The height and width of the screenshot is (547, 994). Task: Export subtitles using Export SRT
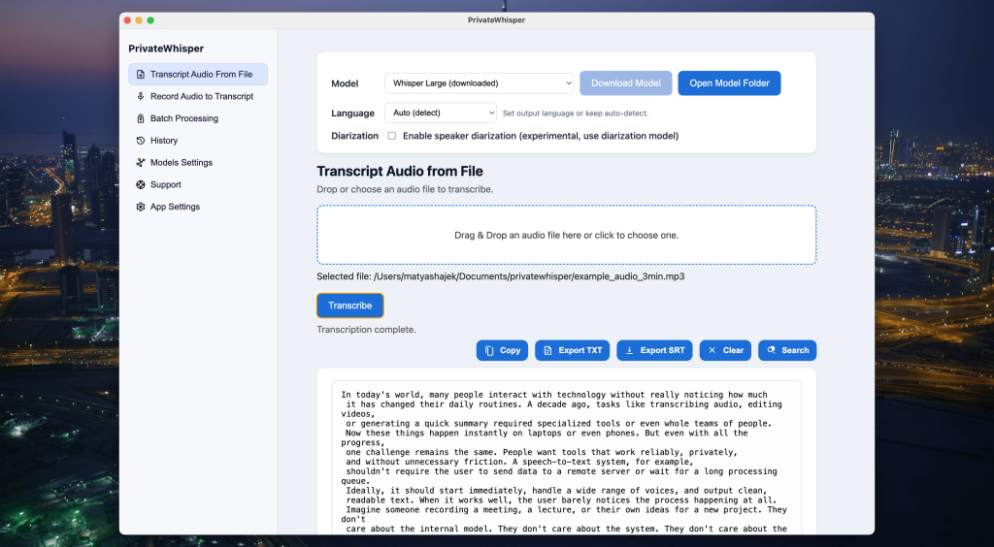pyautogui.click(x=654, y=350)
